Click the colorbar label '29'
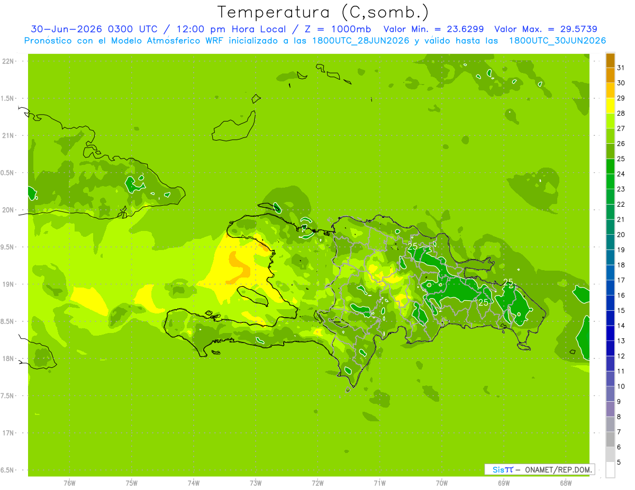 (x=621, y=98)
